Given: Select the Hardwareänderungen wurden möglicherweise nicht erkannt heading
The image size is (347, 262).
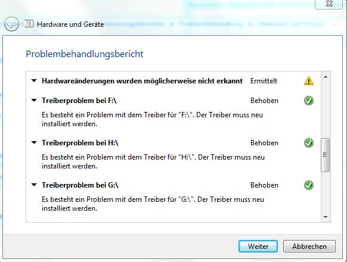Looking at the screenshot, I should [x=142, y=81].
